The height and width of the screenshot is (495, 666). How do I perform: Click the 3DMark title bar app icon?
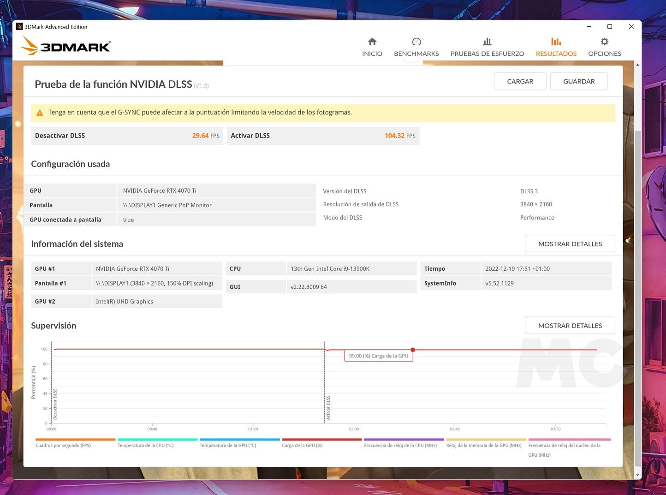19,27
